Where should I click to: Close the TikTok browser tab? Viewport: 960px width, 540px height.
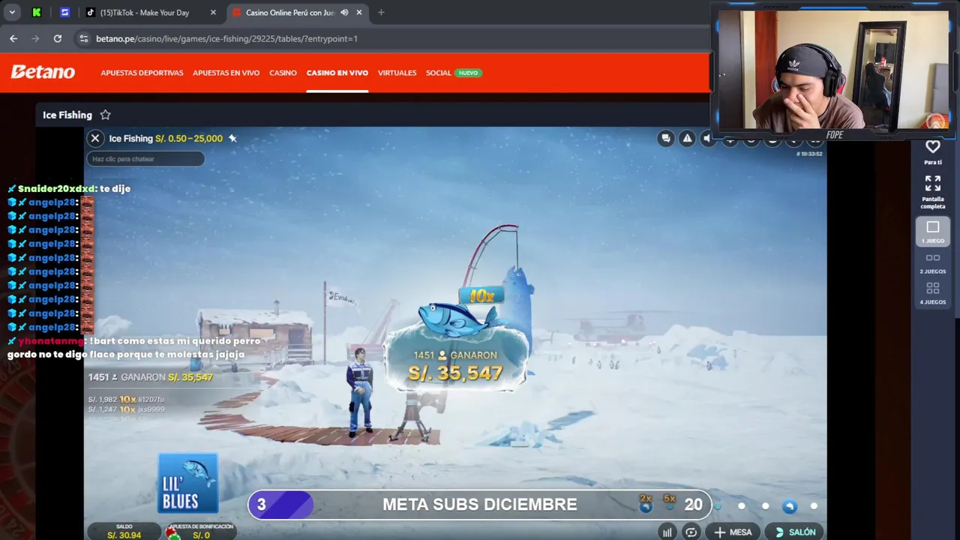tap(213, 13)
